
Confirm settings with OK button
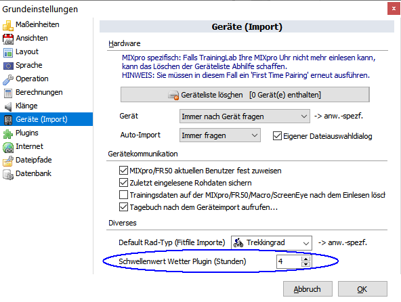click(x=362, y=289)
